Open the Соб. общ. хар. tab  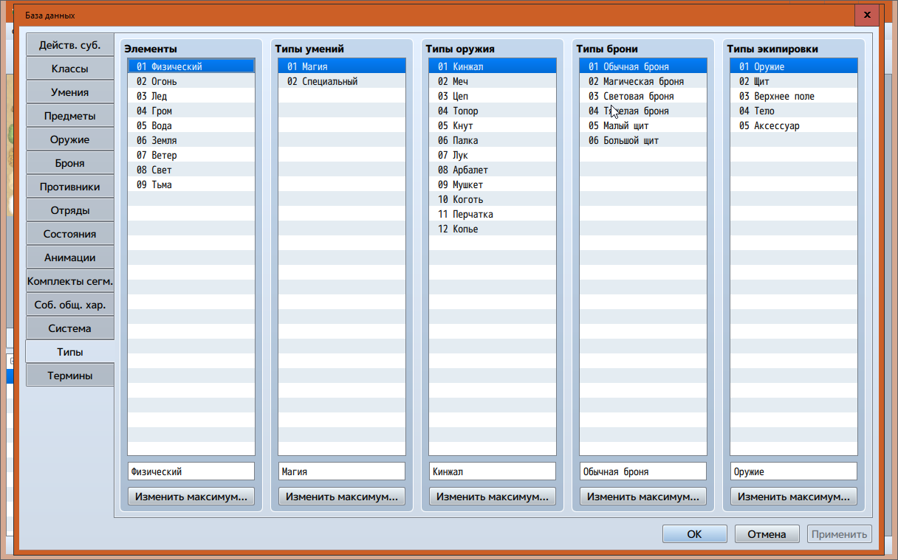[70, 305]
